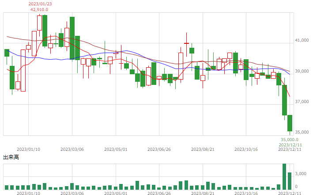
Task: Click the red 2023/01/23 high date label
Action: (x=40, y=4)
